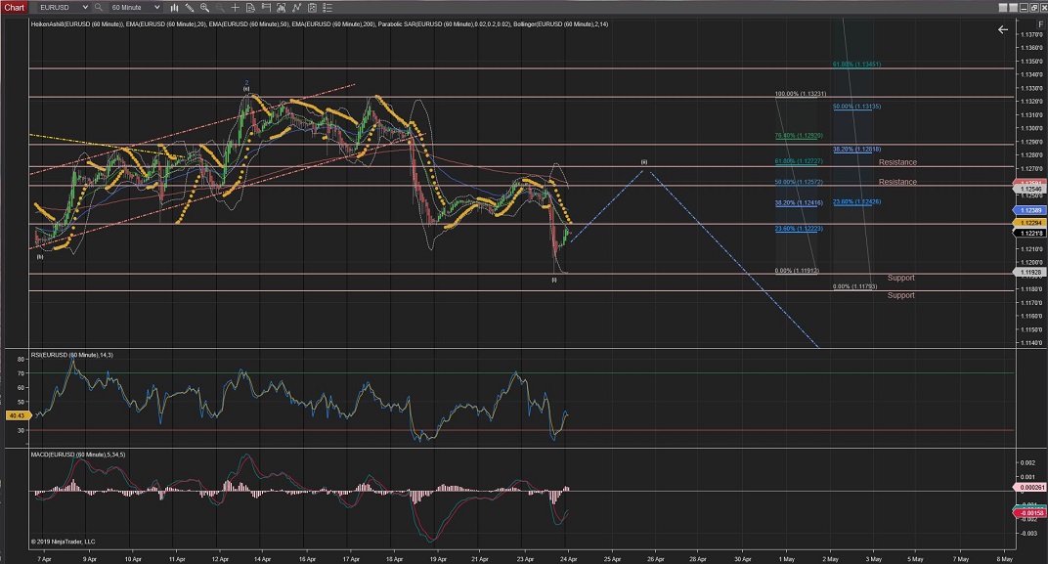
Task: Select the 76.40% (1.12920) Fibonacci level label
Action: click(799, 136)
